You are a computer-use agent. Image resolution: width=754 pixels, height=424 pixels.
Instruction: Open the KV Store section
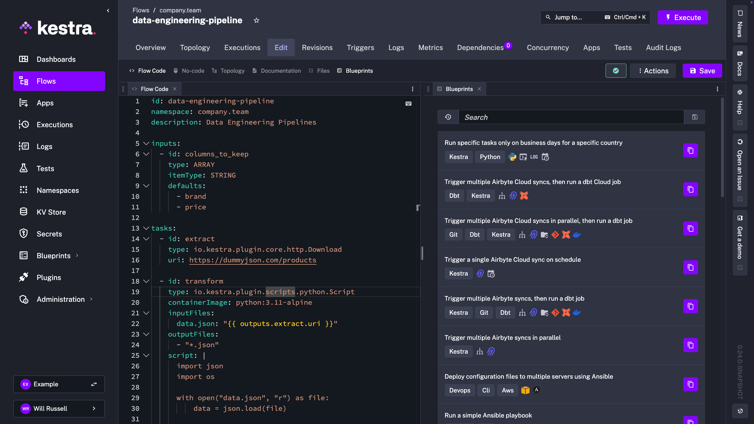tap(51, 212)
